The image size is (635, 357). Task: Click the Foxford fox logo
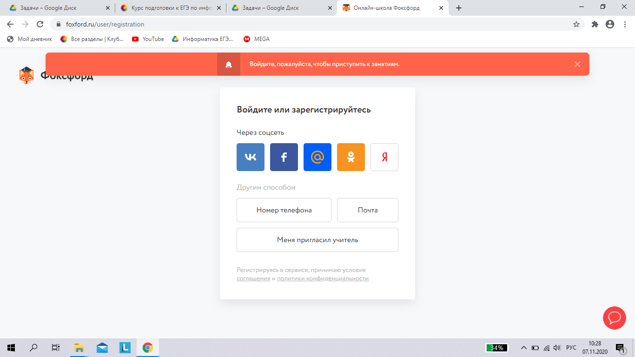point(26,76)
